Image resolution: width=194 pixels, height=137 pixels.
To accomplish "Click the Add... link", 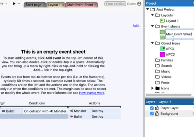I will pyautogui.click(x=137, y=26).
